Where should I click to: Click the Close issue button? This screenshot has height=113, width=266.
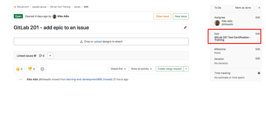click(162, 16)
